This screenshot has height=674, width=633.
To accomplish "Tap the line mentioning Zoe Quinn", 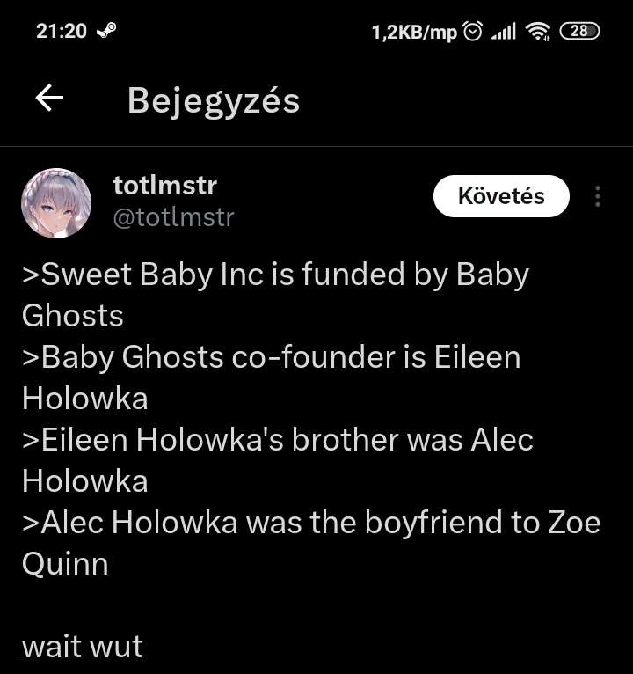I will [x=311, y=543].
